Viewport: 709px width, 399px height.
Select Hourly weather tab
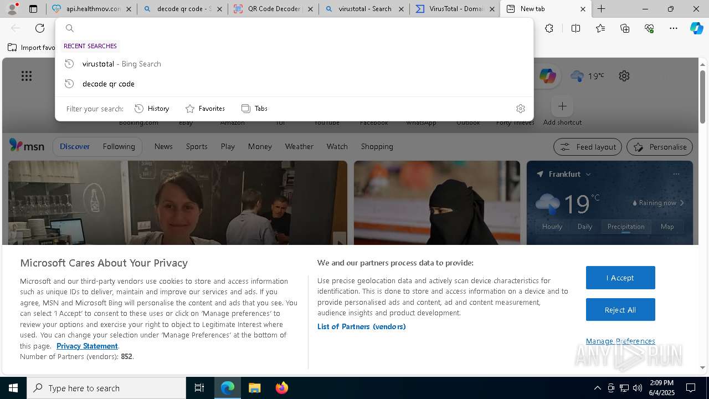coord(552,226)
